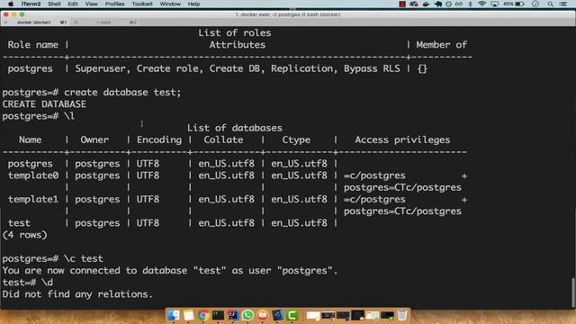Screen dimensions: 576x324
Task: Open the AirPlay display menu bar icon
Action: click(x=494, y=4)
